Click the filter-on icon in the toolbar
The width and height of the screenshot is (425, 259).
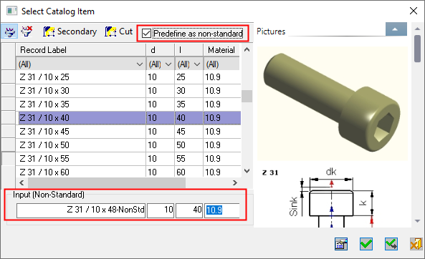pyautogui.click(x=9, y=31)
